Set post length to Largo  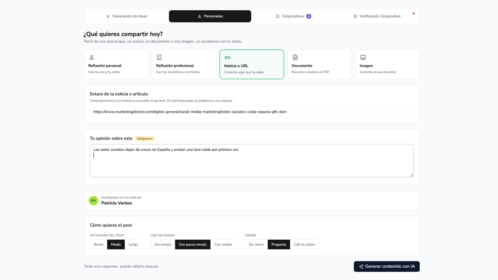(133, 244)
